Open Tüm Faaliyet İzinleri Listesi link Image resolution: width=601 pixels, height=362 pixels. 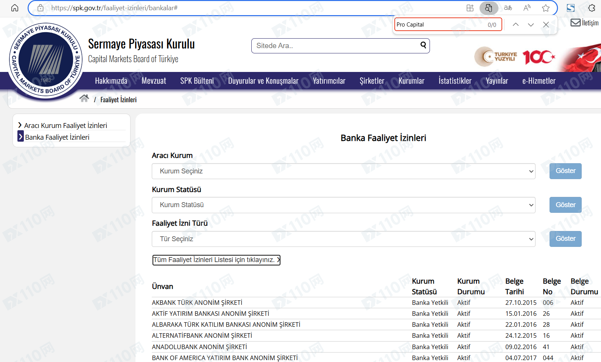pyautogui.click(x=216, y=260)
